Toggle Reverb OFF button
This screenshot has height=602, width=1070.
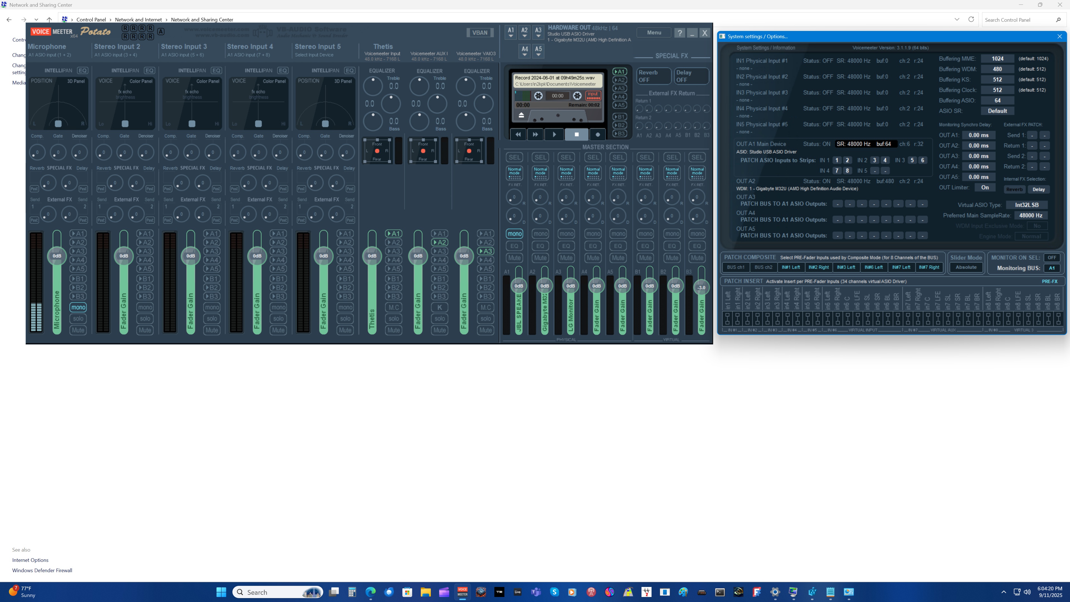(x=654, y=76)
